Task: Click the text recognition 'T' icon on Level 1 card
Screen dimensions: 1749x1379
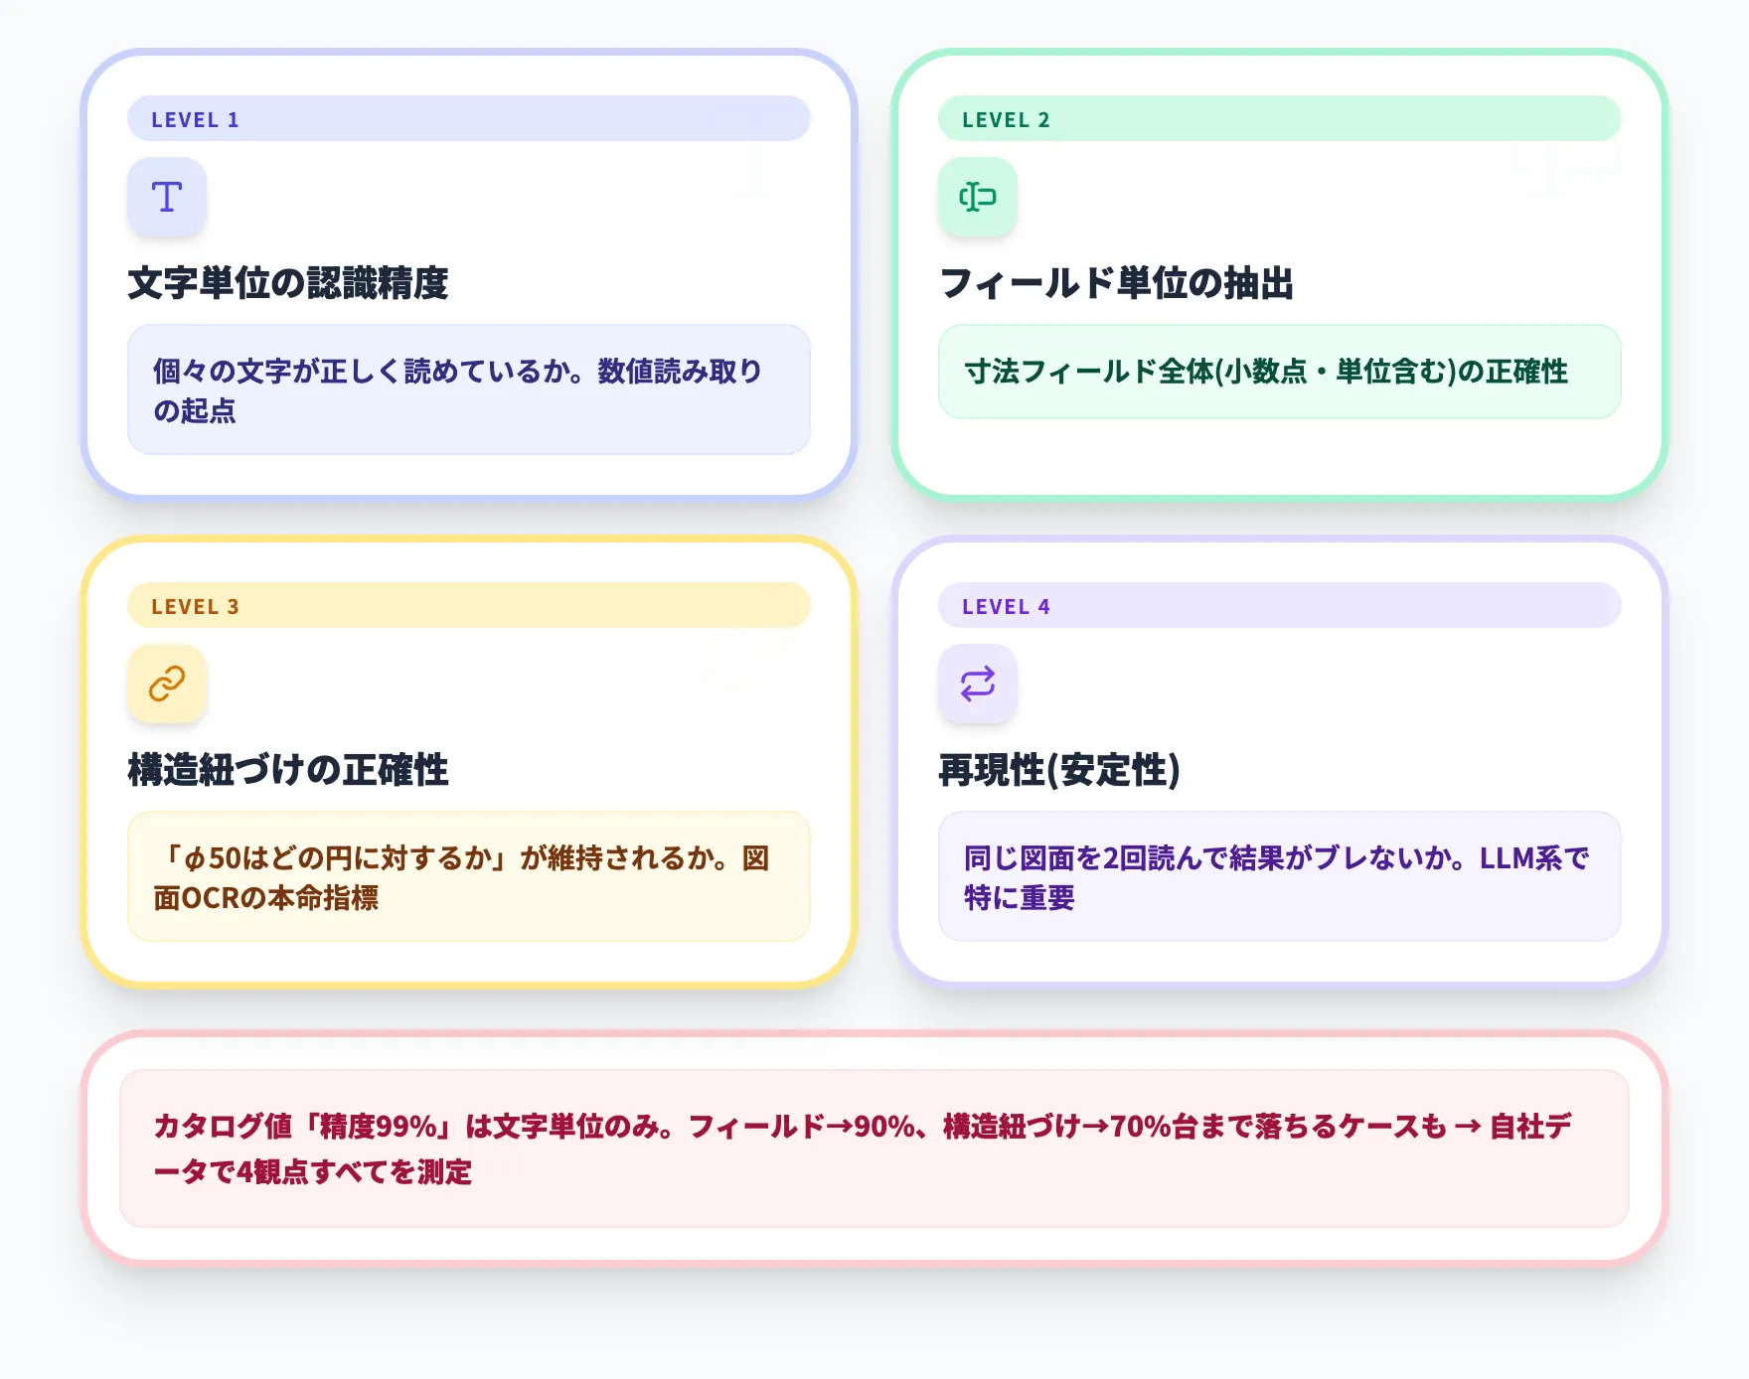Action: pyautogui.click(x=166, y=197)
